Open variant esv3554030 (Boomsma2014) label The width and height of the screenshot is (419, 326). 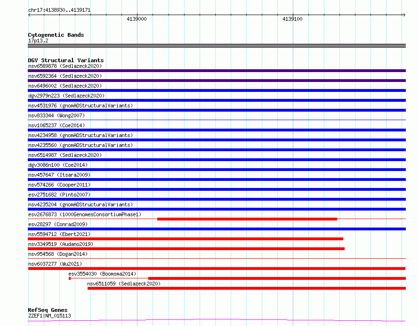point(102,274)
